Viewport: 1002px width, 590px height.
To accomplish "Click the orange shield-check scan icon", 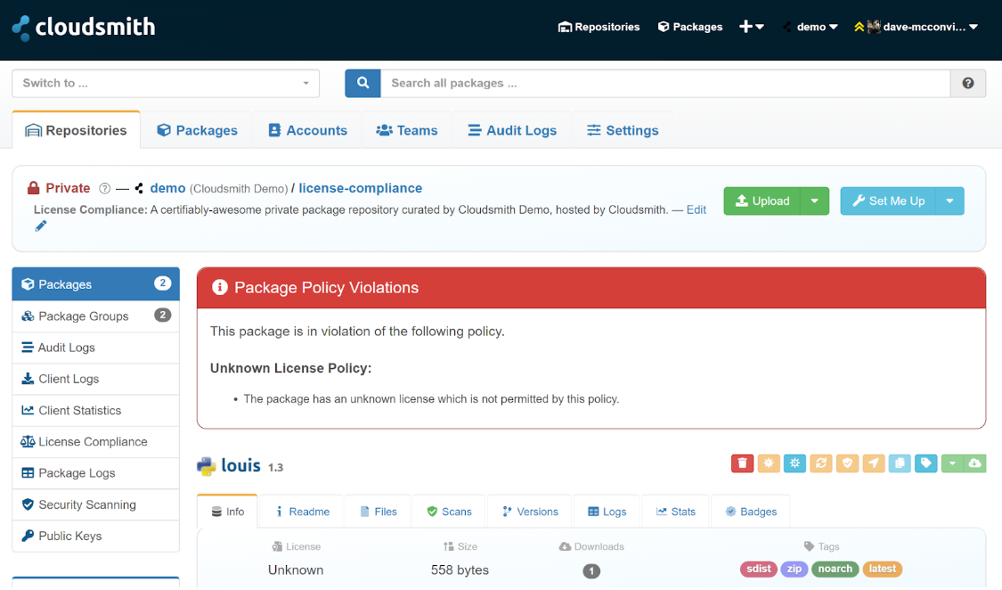I will pyautogui.click(x=847, y=463).
